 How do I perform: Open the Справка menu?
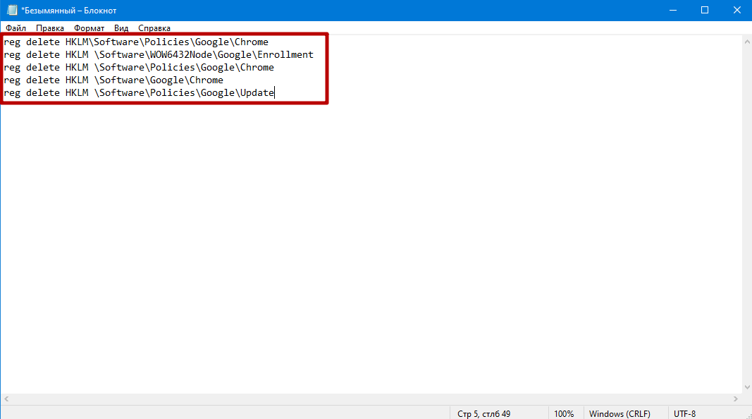(154, 28)
